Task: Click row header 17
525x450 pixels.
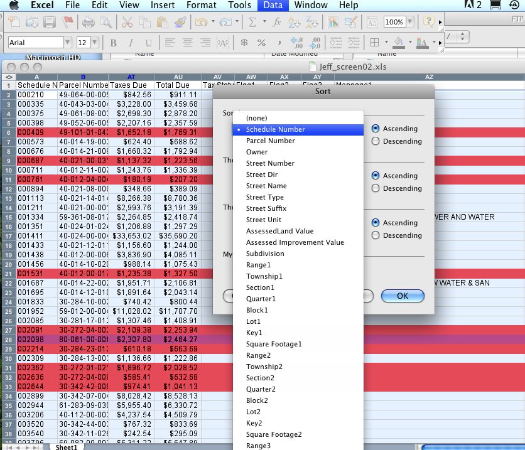Action: point(8,236)
